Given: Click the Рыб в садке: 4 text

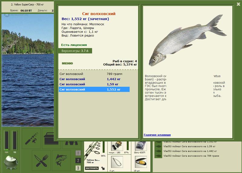Looking at the screenshot, I should tap(125, 61).
